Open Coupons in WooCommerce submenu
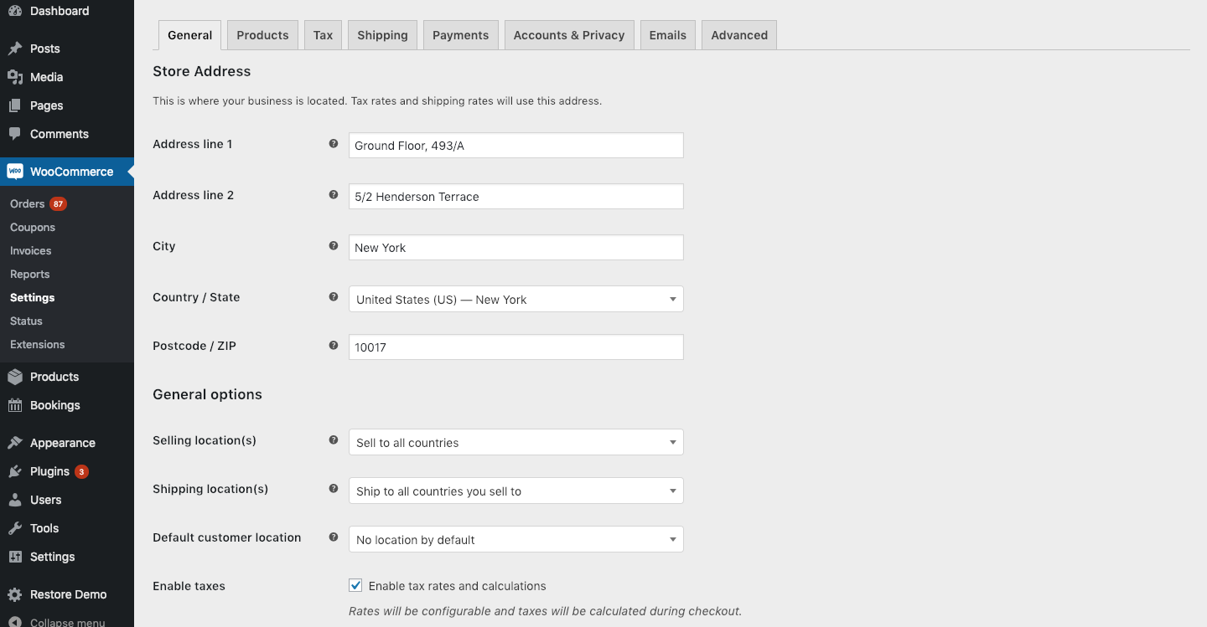Screen dimensions: 1207x627 point(33,228)
